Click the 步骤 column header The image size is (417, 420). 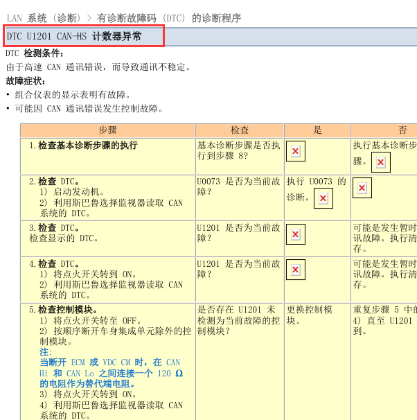coord(107,130)
